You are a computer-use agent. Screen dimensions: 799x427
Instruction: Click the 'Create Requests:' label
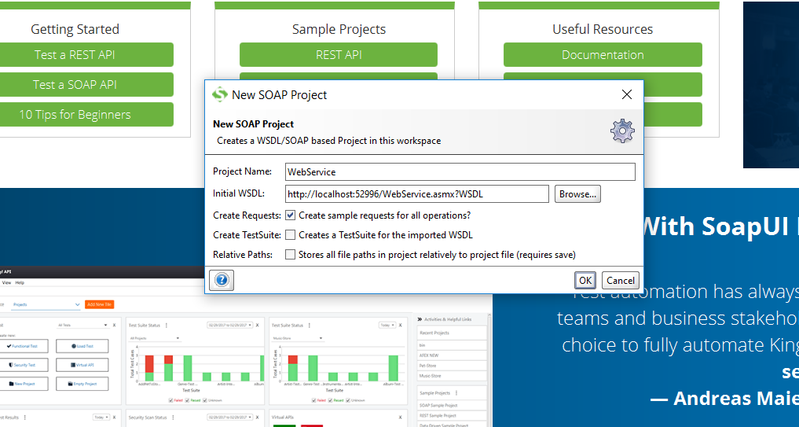pyautogui.click(x=247, y=215)
